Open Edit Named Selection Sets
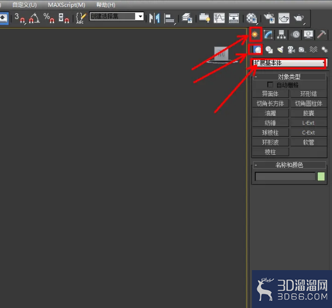The width and height of the screenshot is (332, 308). click(x=81, y=18)
